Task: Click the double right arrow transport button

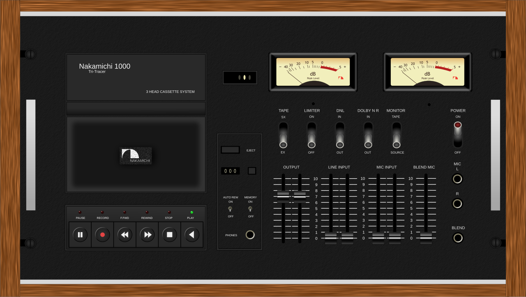Action: [x=147, y=235]
